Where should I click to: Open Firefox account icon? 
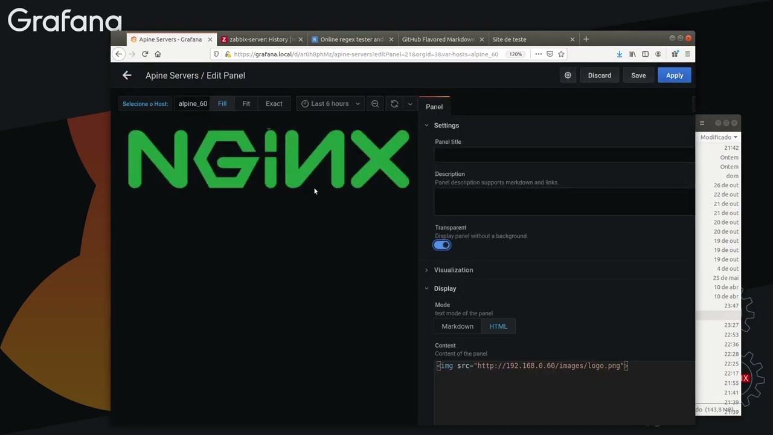click(x=658, y=54)
